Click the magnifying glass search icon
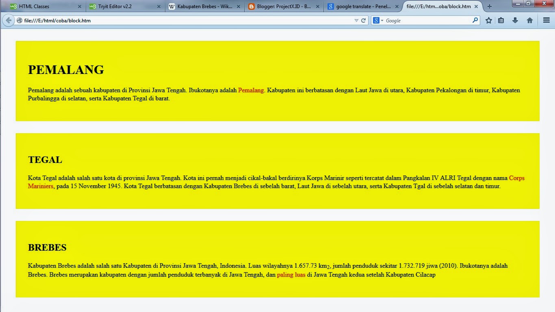The width and height of the screenshot is (555, 312). pos(475,20)
